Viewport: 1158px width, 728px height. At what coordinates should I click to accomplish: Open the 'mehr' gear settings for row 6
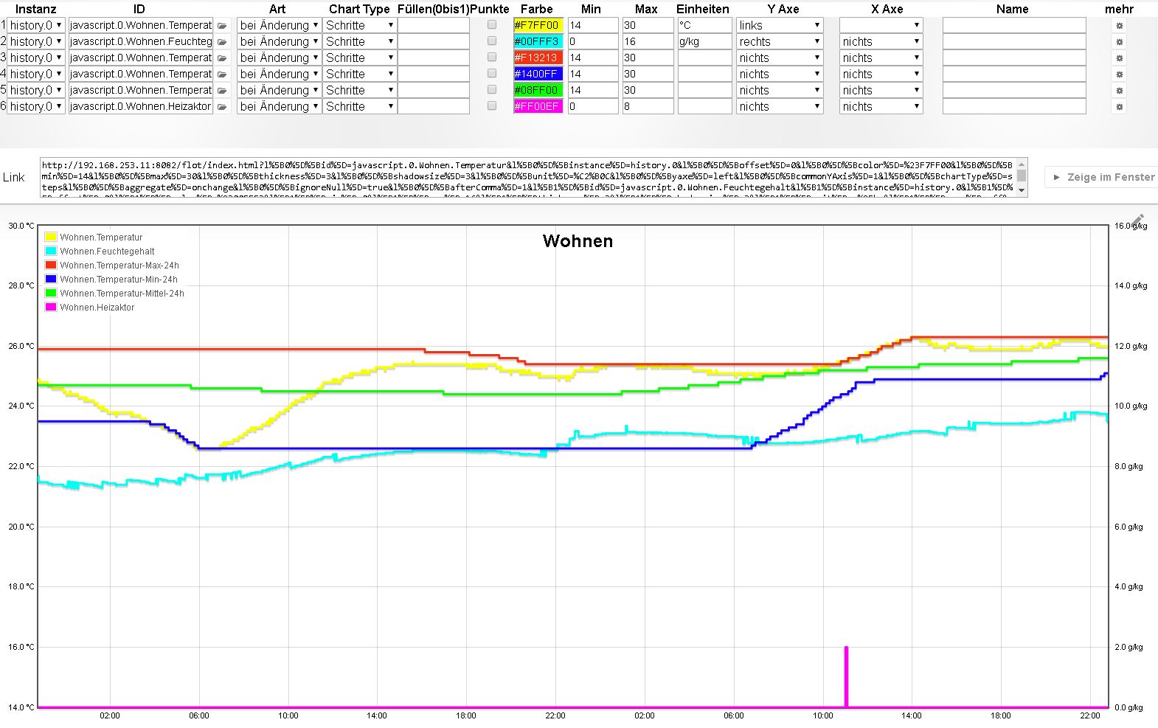pos(1119,107)
